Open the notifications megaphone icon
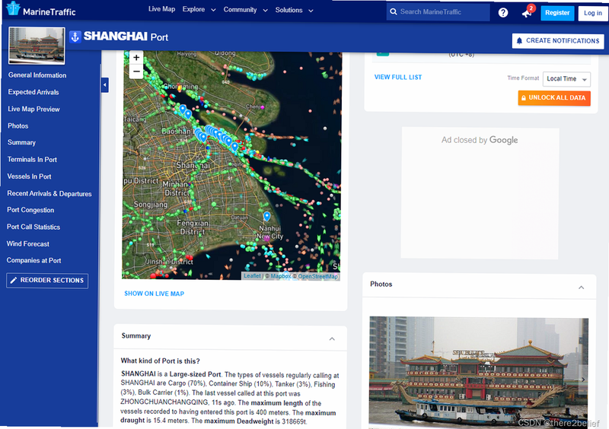609x429 pixels. [x=527, y=13]
